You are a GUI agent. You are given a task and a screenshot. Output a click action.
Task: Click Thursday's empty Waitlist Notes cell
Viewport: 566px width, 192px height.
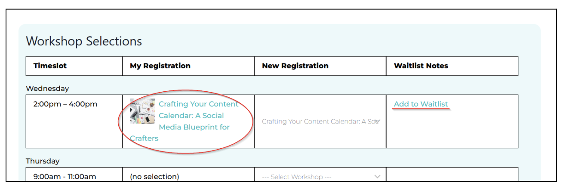(x=452, y=175)
